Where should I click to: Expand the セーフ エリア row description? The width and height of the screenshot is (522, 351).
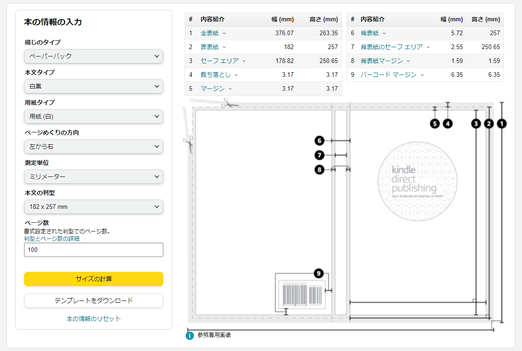point(223,61)
